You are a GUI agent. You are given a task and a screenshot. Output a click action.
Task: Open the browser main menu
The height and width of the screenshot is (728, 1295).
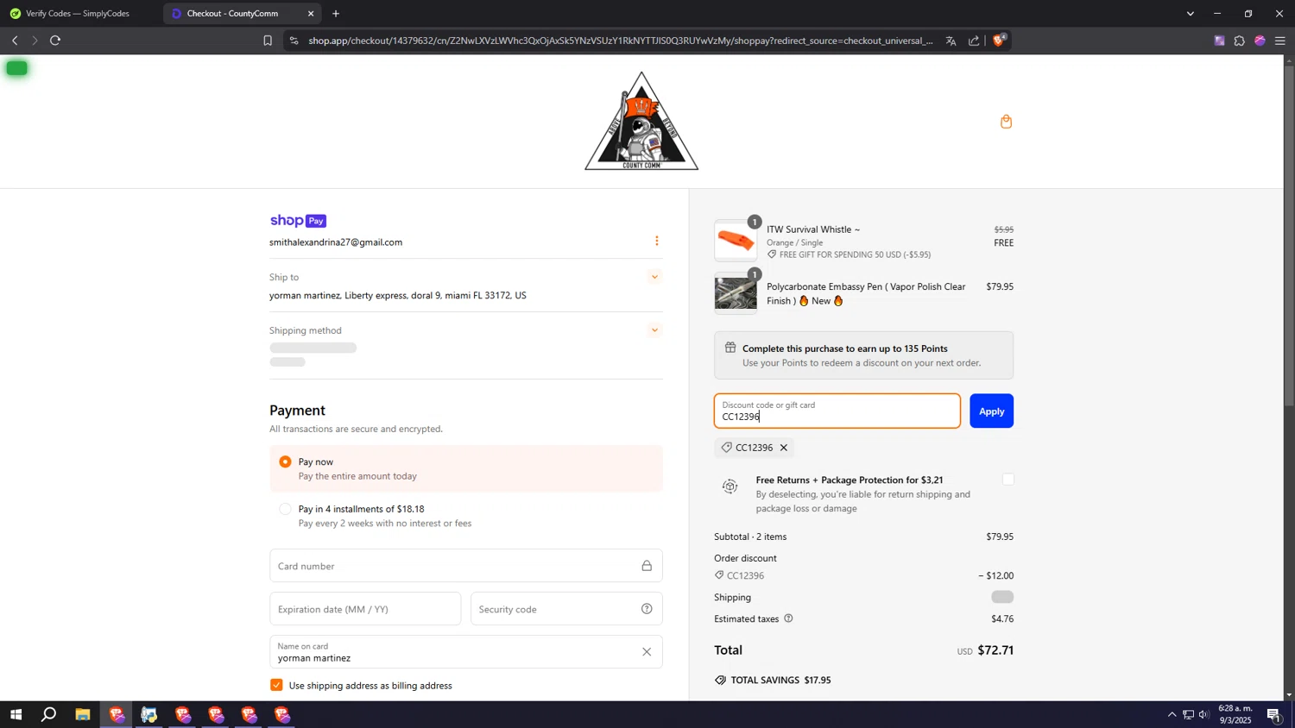pyautogui.click(x=1280, y=41)
